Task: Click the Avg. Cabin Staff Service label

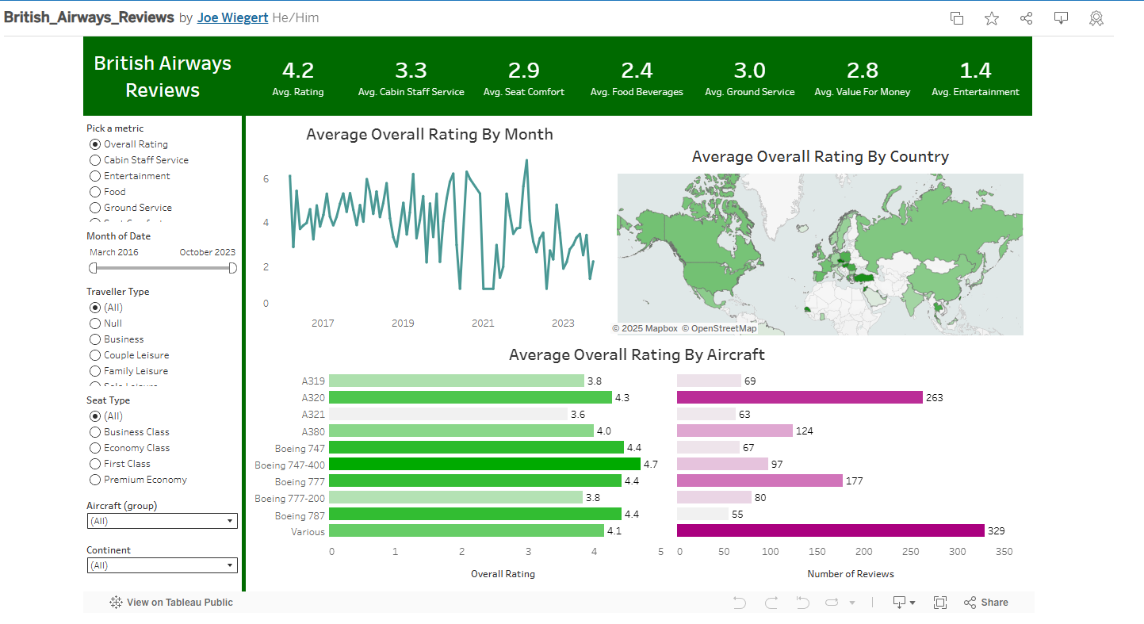Action: 411,92
